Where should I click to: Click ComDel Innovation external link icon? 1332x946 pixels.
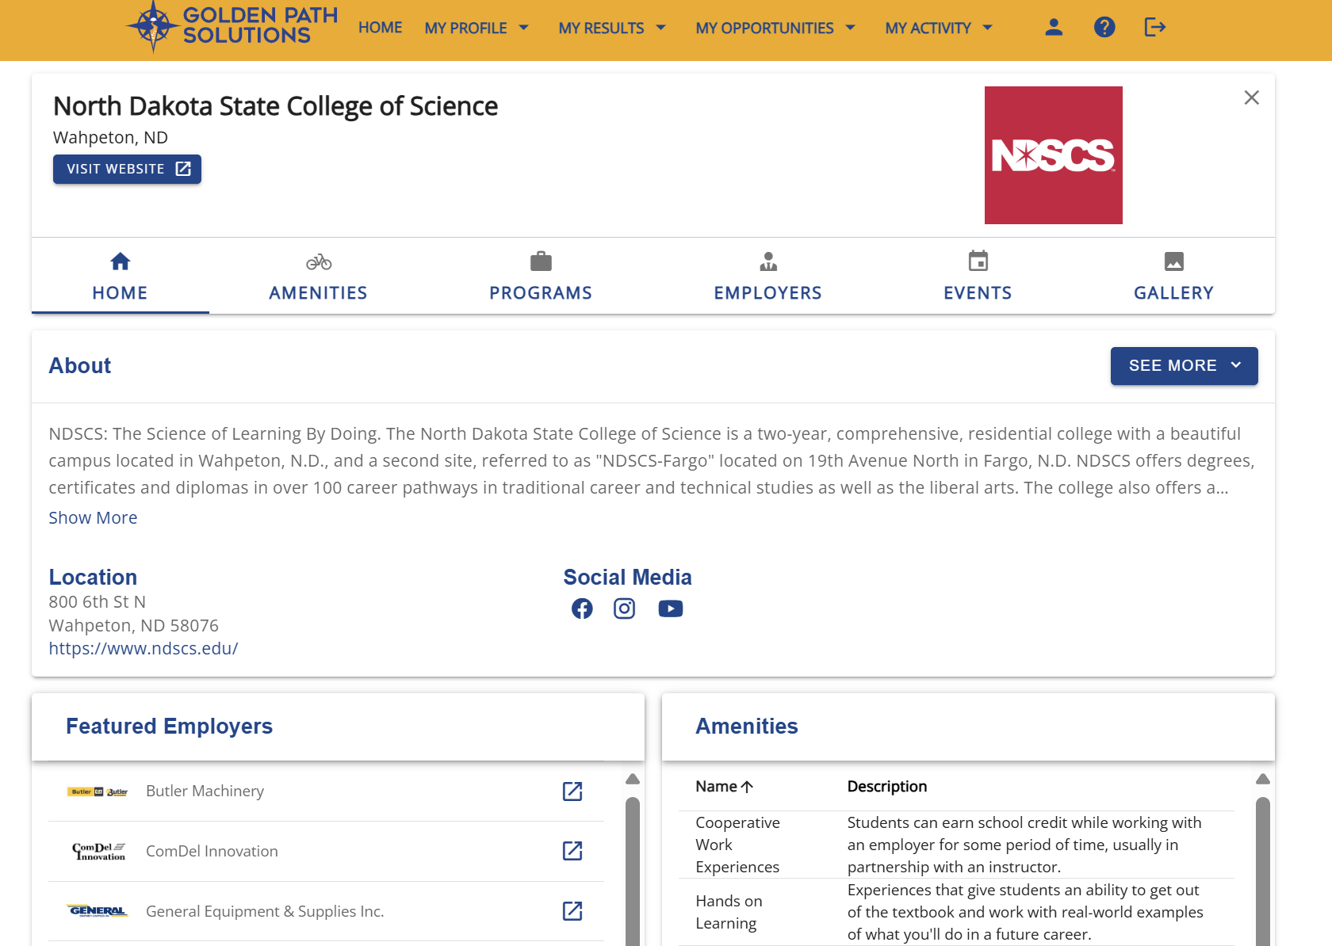(x=572, y=851)
